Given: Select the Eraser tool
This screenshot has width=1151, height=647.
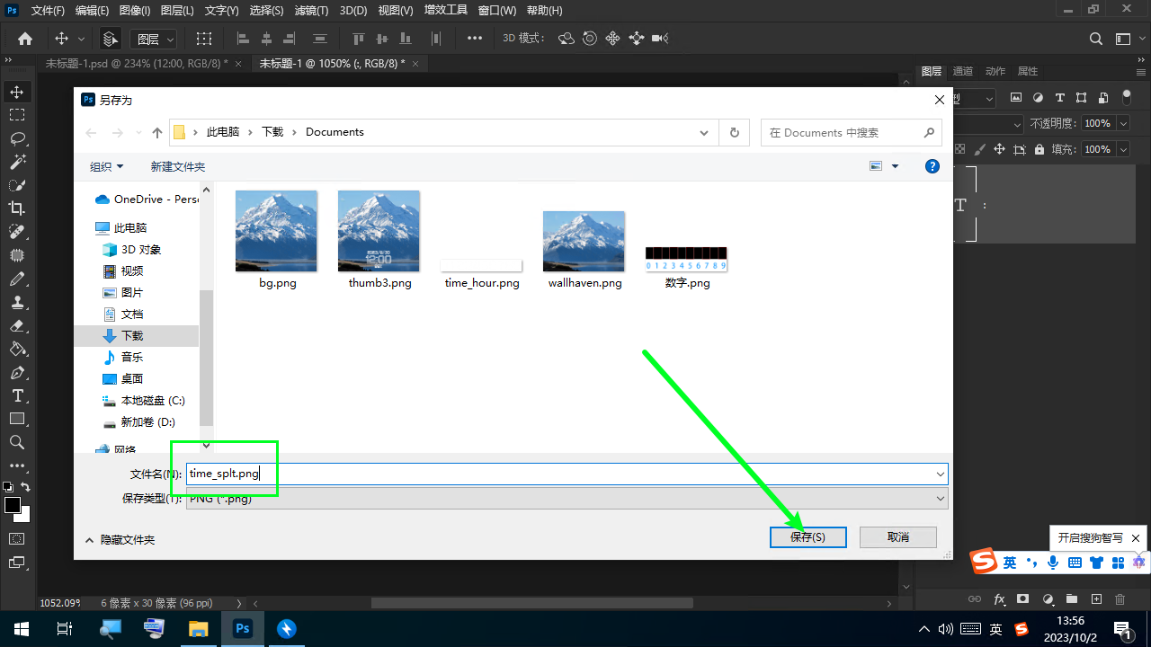Looking at the screenshot, I should click(x=17, y=325).
